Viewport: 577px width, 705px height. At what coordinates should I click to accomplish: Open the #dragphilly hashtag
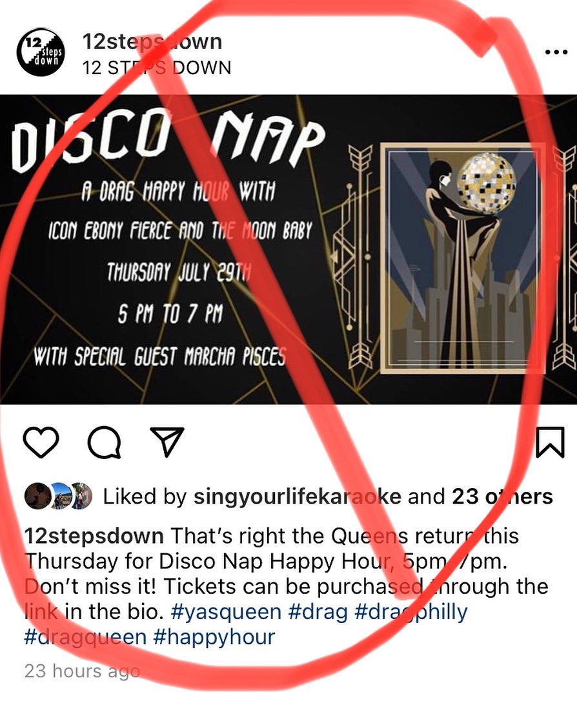[x=411, y=612]
